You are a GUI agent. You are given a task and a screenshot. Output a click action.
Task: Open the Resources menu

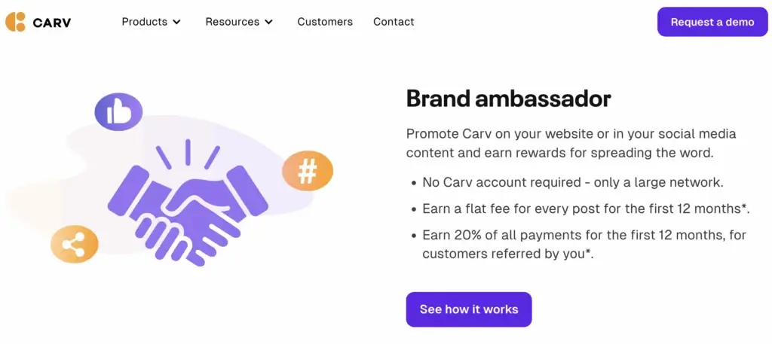point(232,22)
